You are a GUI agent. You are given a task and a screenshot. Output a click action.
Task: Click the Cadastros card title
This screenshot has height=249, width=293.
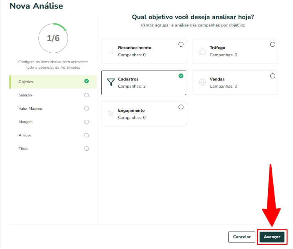coord(128,79)
